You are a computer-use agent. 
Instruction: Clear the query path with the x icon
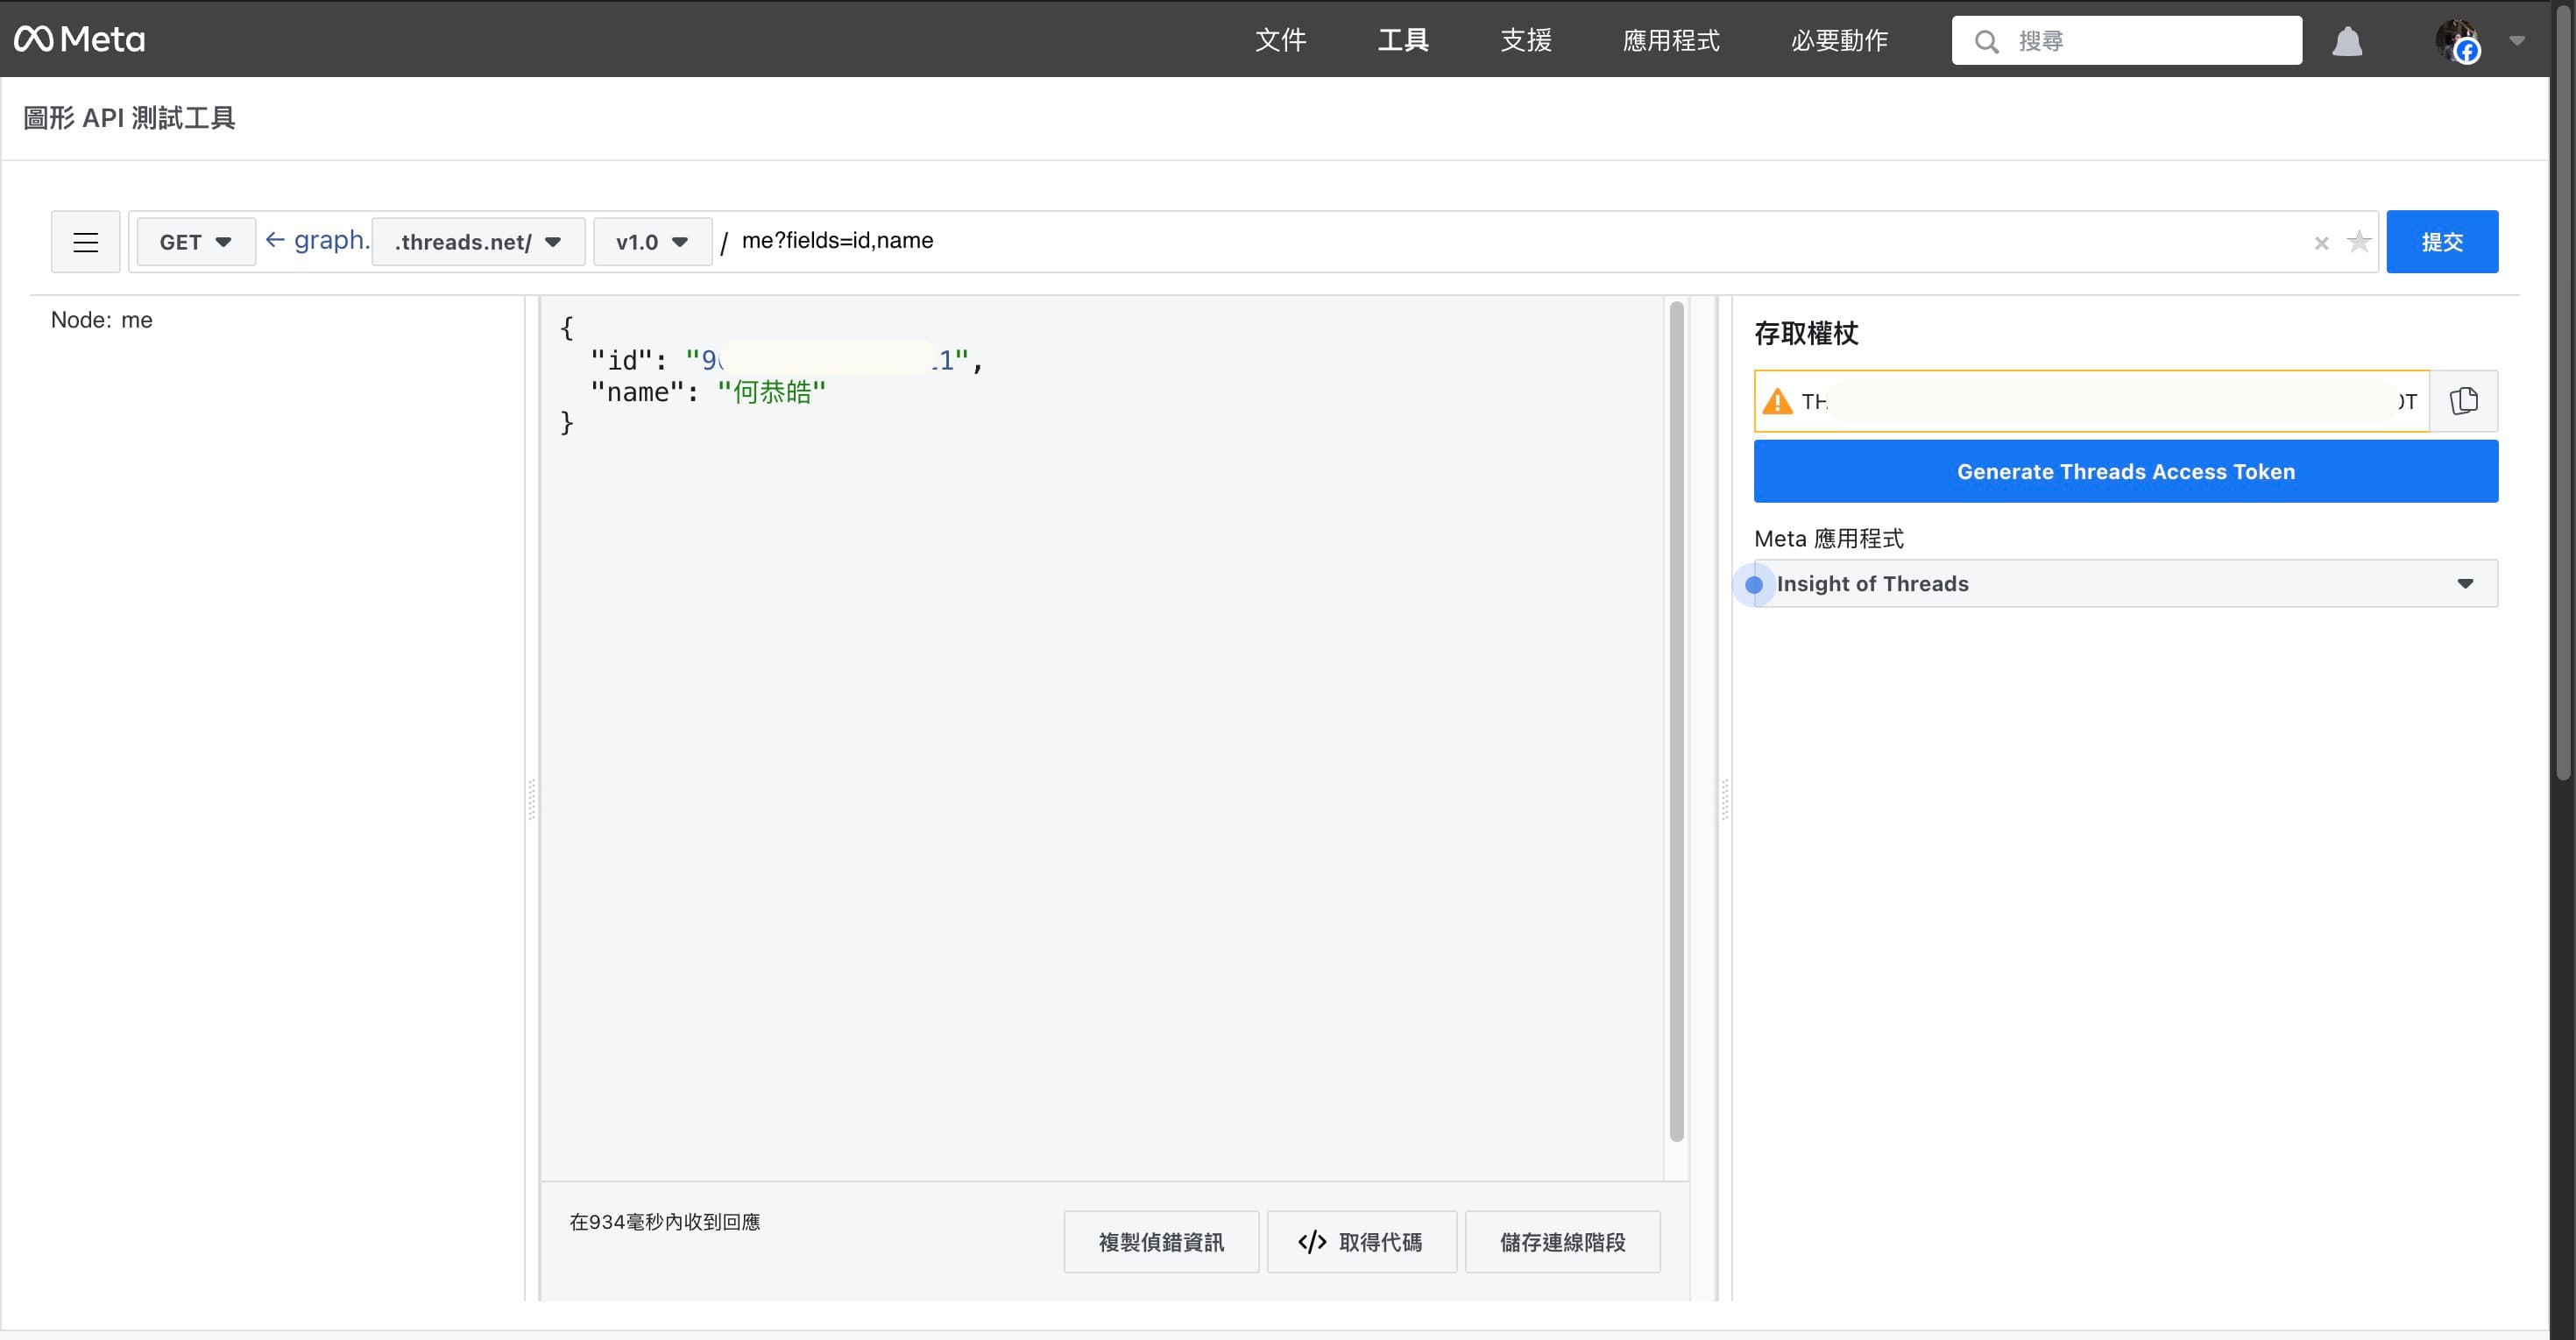pos(2321,242)
